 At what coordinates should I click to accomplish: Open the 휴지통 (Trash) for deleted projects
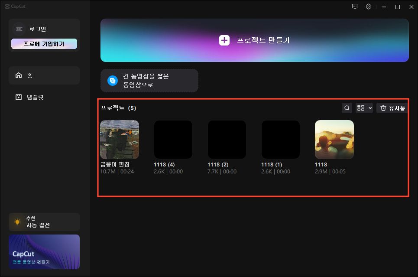392,108
